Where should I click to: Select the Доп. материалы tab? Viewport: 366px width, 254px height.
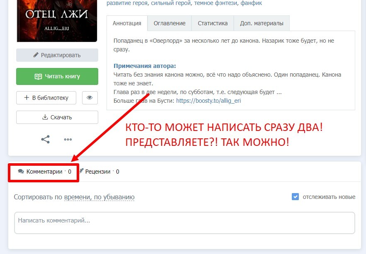(262, 23)
